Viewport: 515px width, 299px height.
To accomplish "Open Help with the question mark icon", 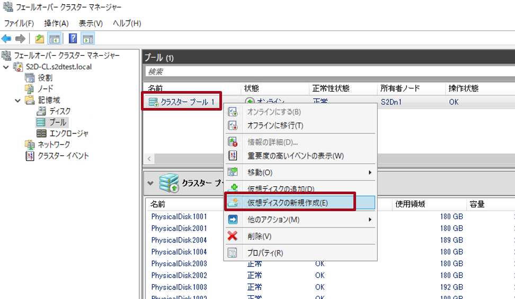I will (x=73, y=39).
